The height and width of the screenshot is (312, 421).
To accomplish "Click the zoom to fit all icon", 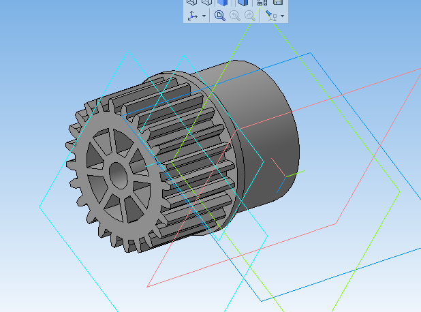I will tap(219, 16).
